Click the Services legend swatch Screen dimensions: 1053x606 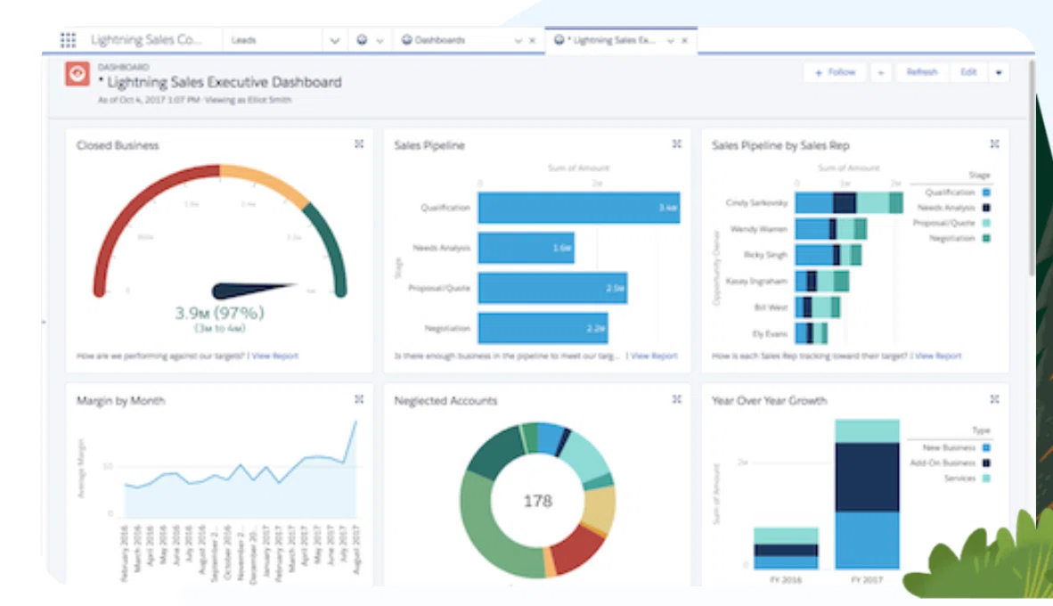tap(986, 479)
